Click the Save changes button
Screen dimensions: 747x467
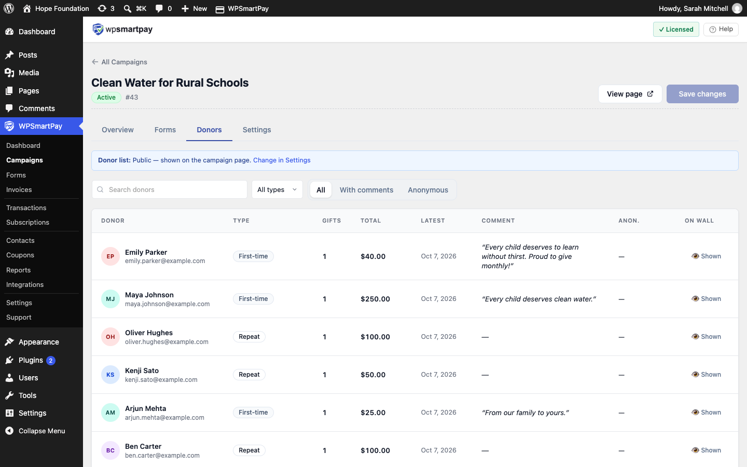click(702, 94)
